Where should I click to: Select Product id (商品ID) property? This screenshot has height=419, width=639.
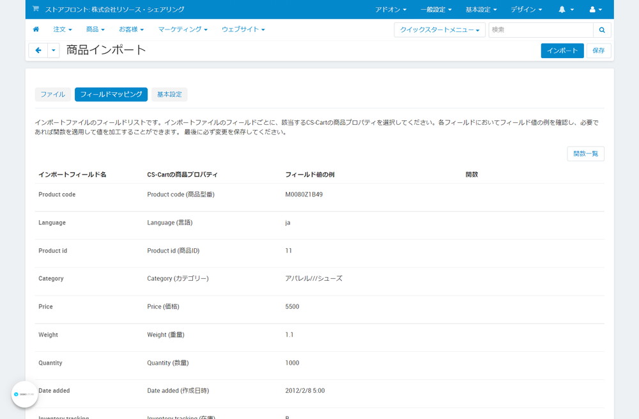pyautogui.click(x=173, y=251)
